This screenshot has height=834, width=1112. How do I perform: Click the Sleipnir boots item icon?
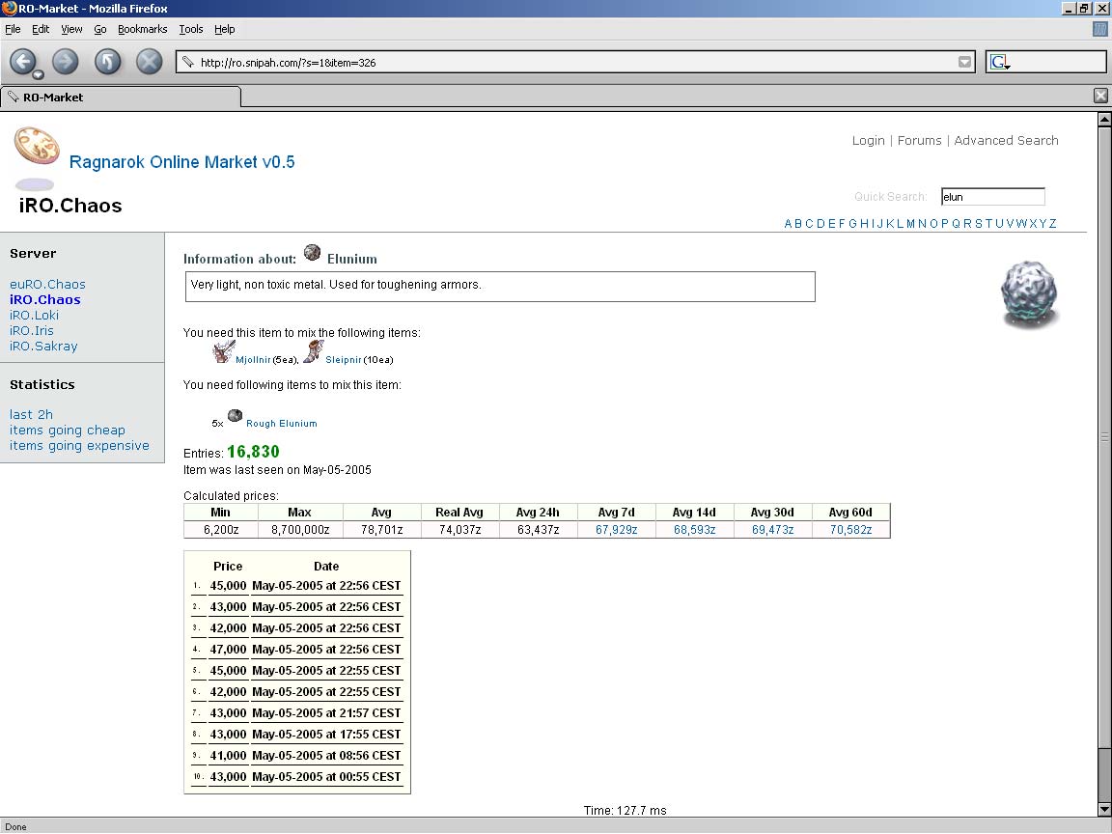pos(314,351)
